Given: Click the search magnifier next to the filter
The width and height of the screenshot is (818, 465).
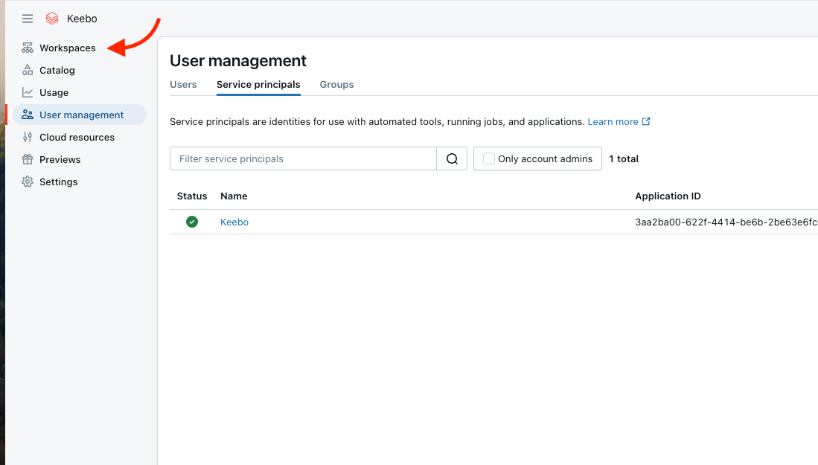Looking at the screenshot, I should click(451, 158).
